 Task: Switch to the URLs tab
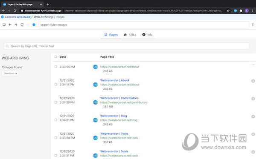pos(130,35)
